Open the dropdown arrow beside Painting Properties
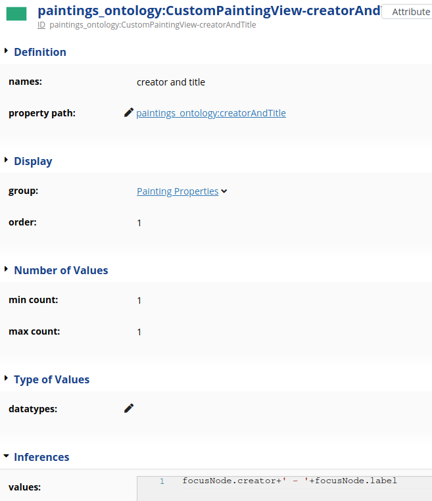Image resolution: width=432 pixels, height=501 pixels. (x=224, y=191)
